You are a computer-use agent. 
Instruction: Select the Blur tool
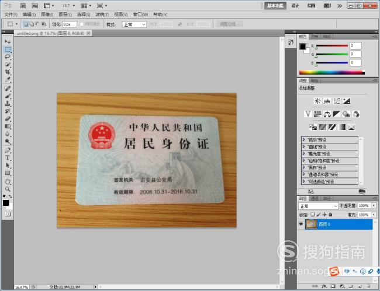pyautogui.click(x=8, y=134)
